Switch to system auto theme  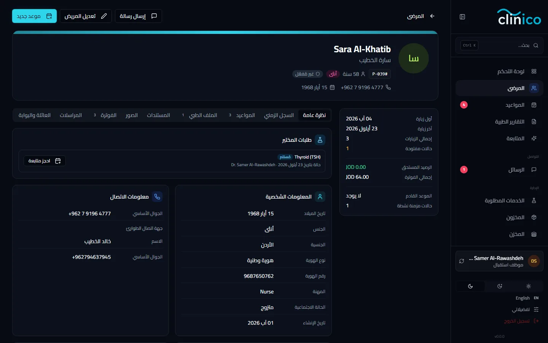[500, 286]
